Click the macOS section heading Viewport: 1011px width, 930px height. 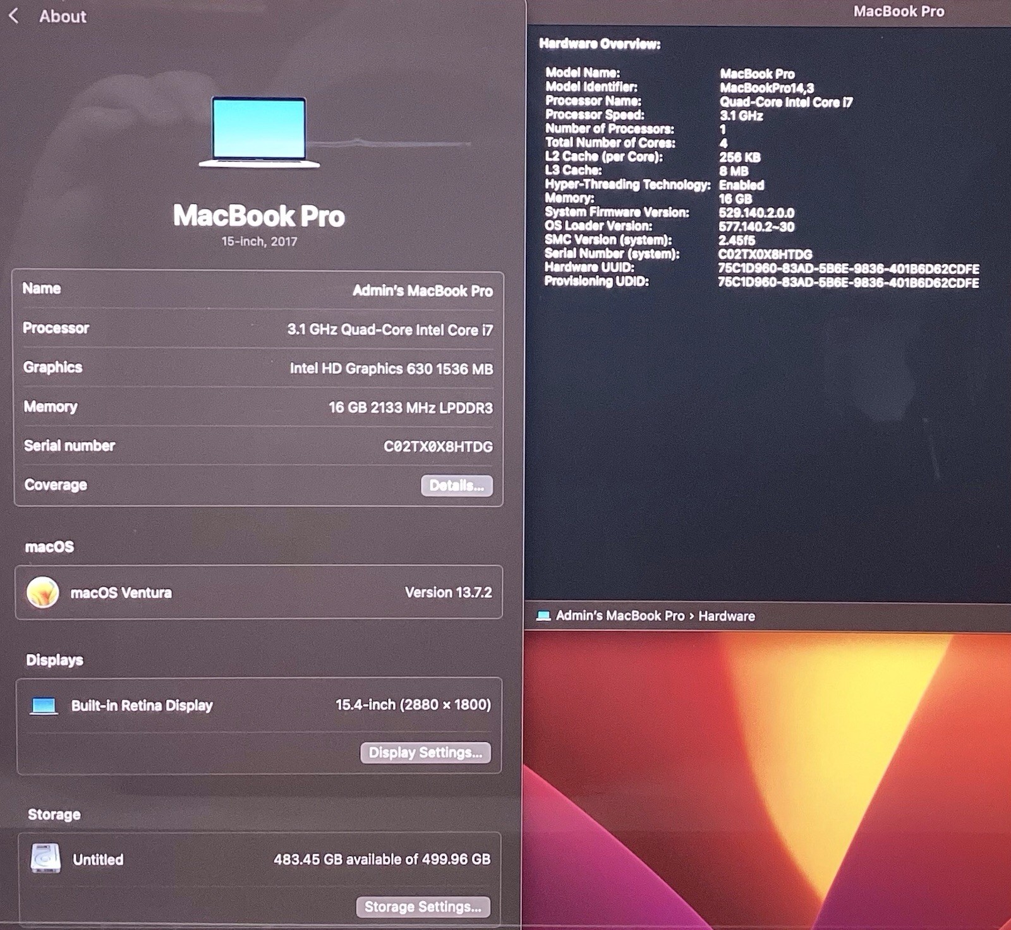pos(49,547)
